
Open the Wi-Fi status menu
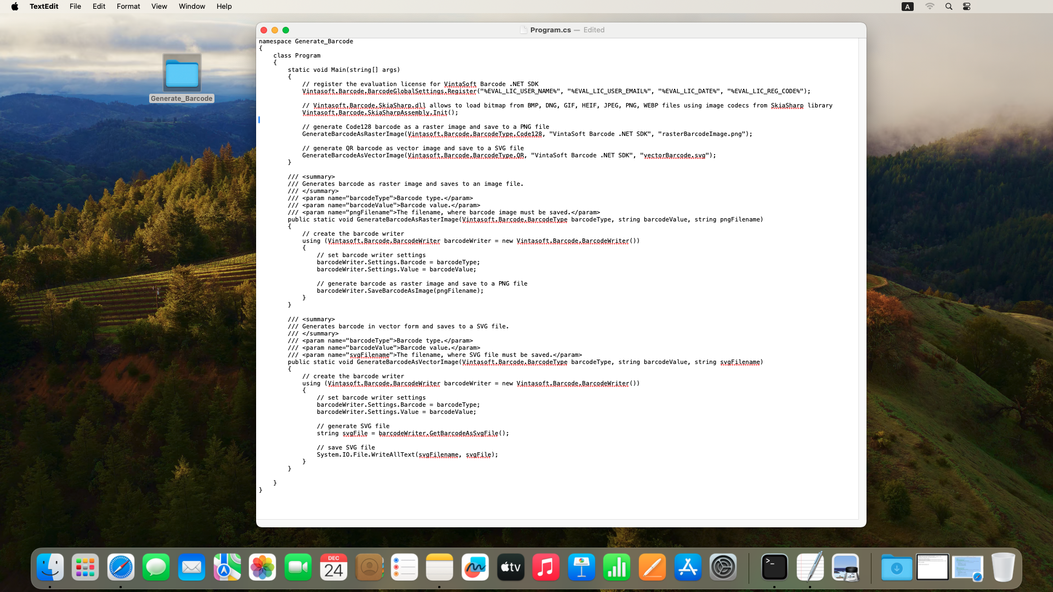930,7
